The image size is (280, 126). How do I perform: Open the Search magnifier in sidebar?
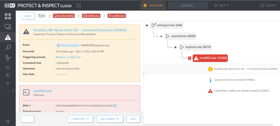8,48
